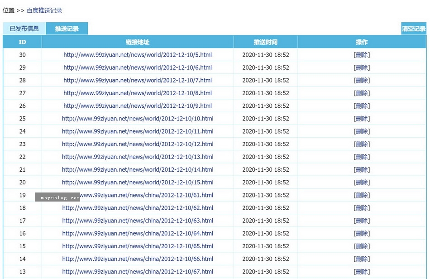The width and height of the screenshot is (430, 279).
Task: Click 删除 for record ID 26
Action: 362,106
